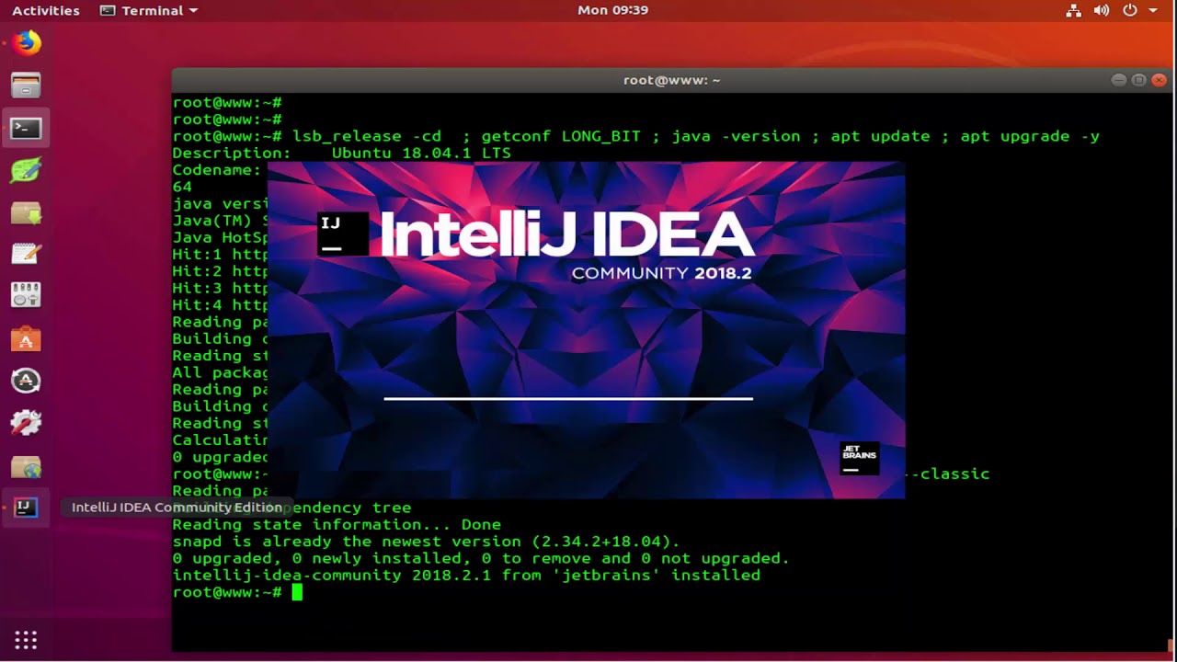Open the tweaks sliders dock icon
1177x662 pixels.
click(x=26, y=296)
